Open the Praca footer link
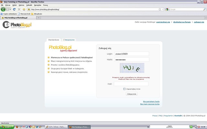 [155, 115]
